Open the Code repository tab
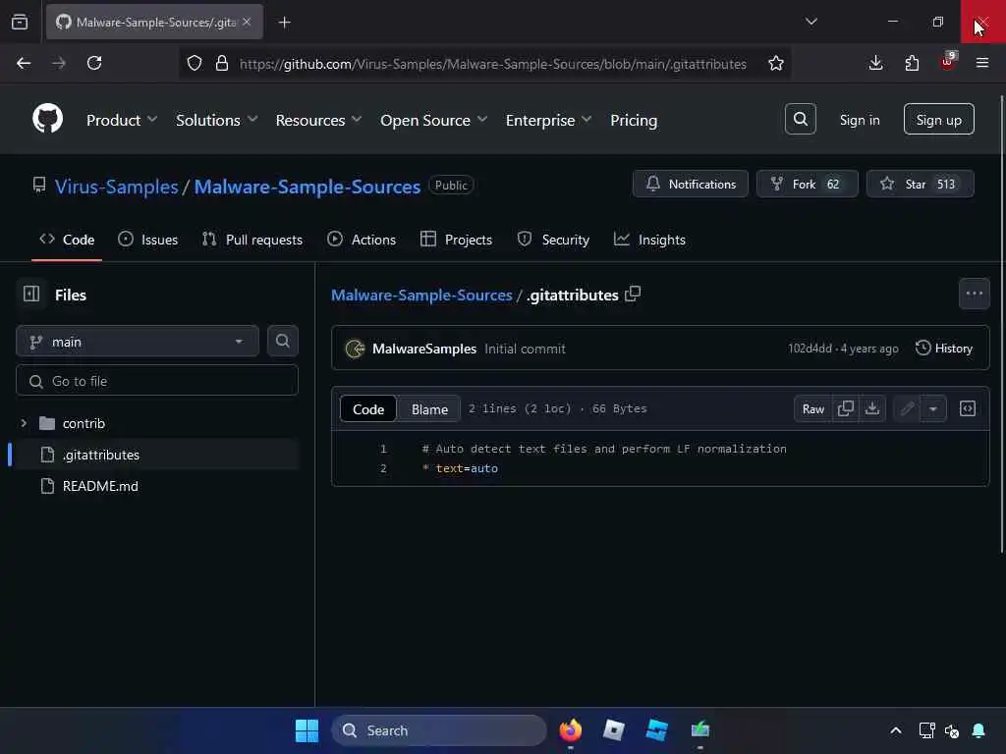This screenshot has width=1006, height=754. (67, 240)
